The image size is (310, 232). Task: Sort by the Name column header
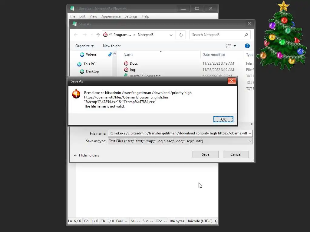pos(128,55)
